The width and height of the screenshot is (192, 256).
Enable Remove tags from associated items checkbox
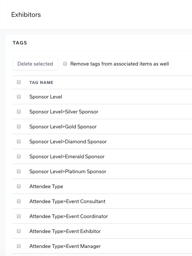pos(65,64)
